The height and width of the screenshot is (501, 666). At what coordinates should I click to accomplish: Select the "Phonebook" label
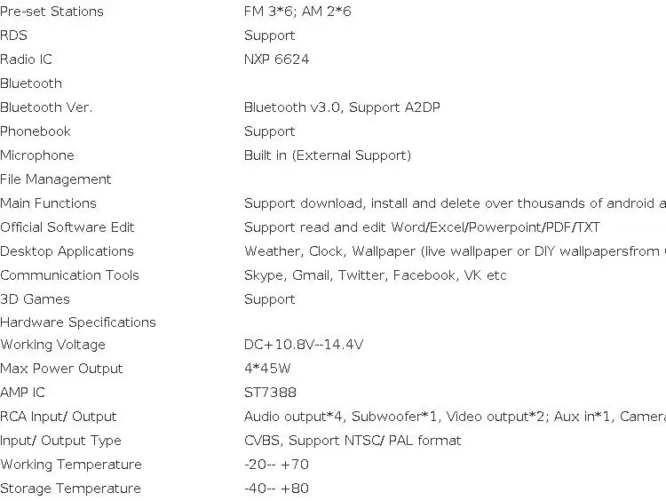coord(36,131)
